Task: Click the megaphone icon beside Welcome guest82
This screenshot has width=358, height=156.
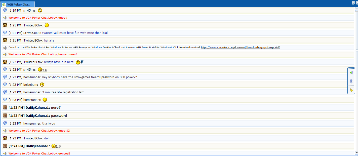Action: 5,131
